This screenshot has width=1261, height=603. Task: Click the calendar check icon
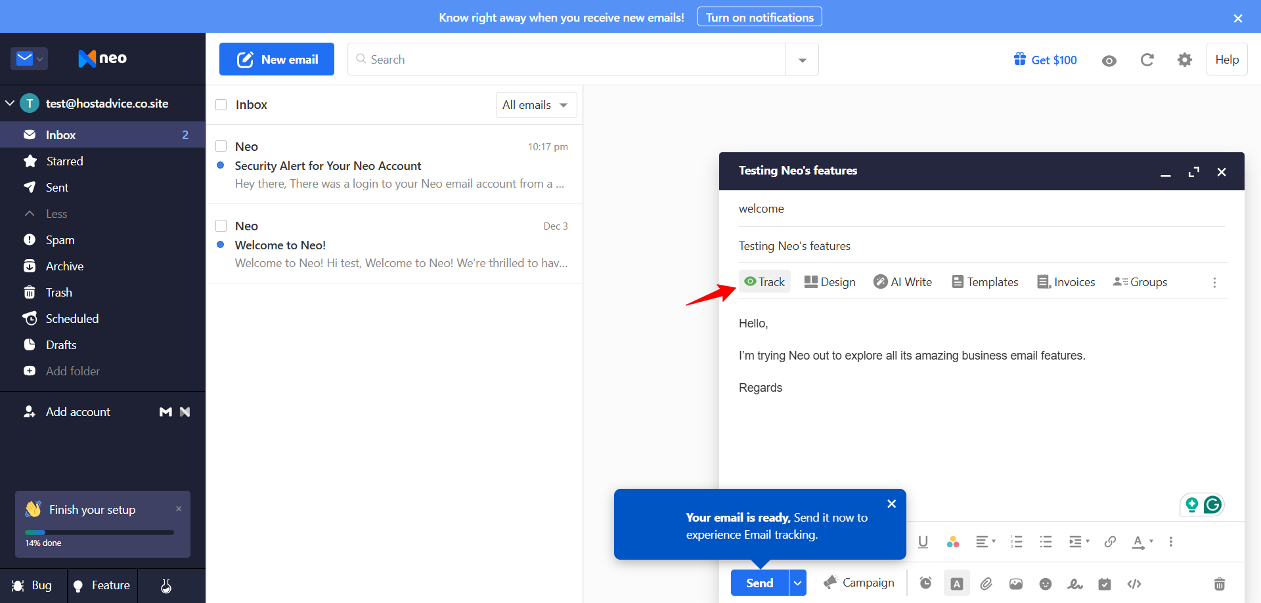[1105, 583]
